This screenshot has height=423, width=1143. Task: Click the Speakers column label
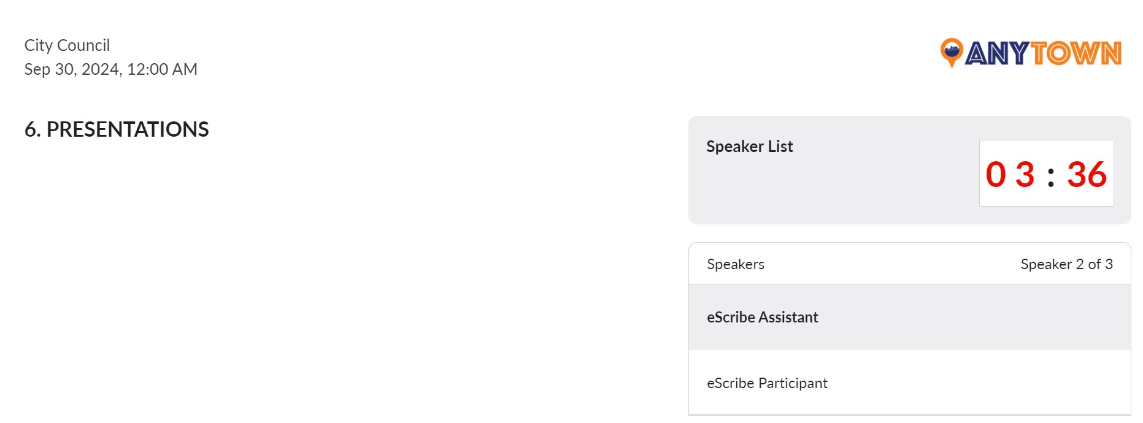coord(735,264)
